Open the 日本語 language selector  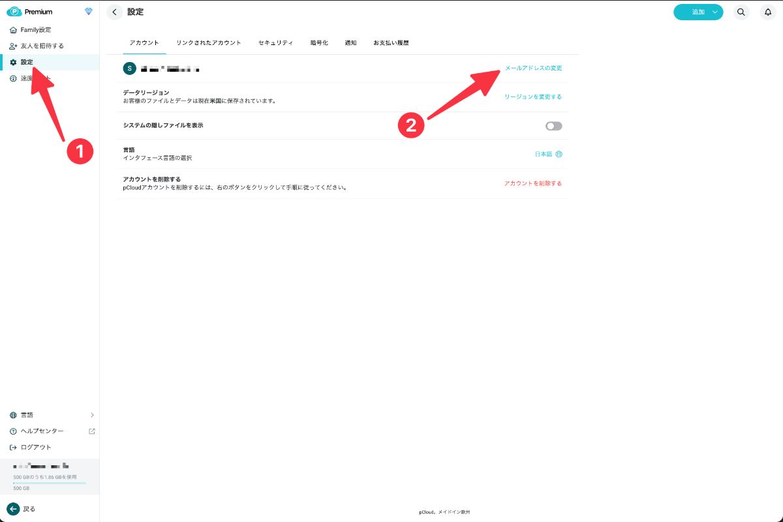(x=543, y=155)
